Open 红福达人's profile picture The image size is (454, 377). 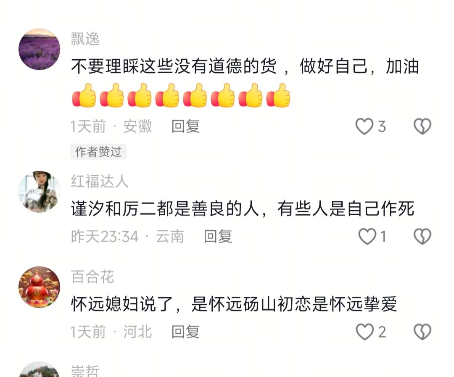(40, 192)
